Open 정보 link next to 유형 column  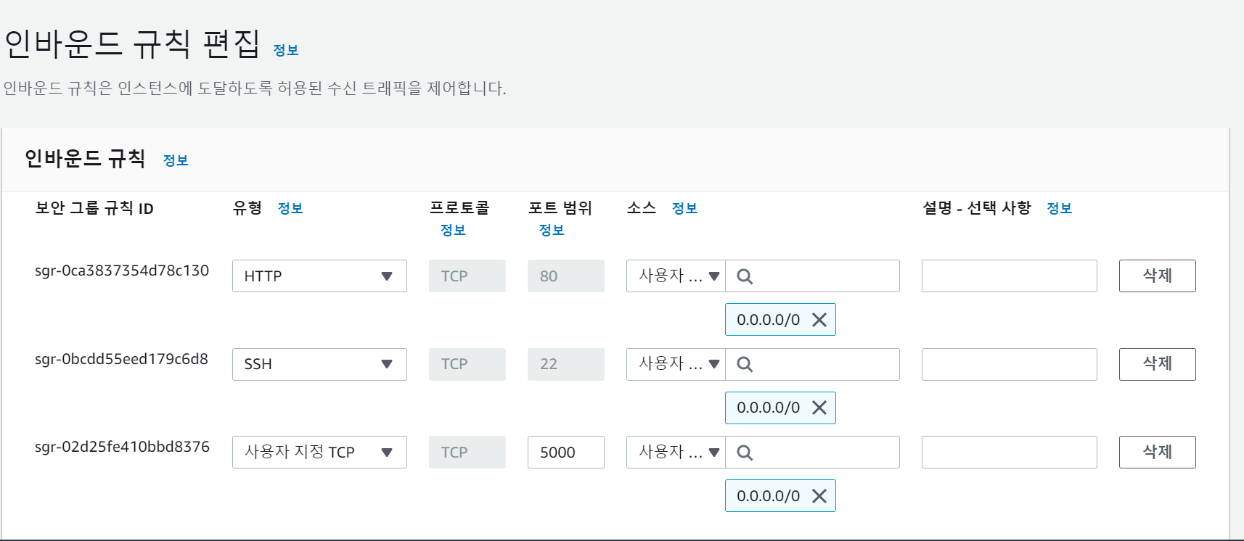(290, 208)
